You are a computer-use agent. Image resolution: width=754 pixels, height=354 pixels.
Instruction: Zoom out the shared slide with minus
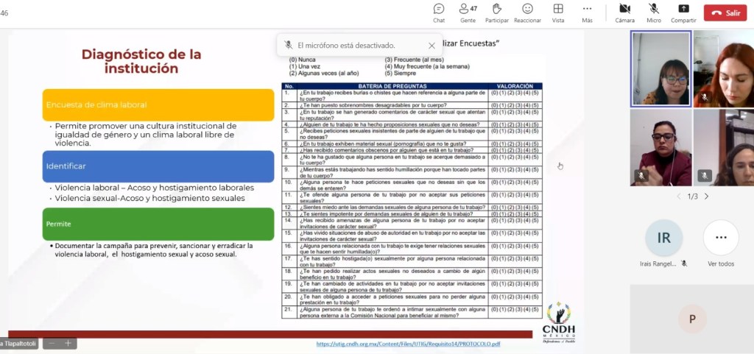[51, 343]
